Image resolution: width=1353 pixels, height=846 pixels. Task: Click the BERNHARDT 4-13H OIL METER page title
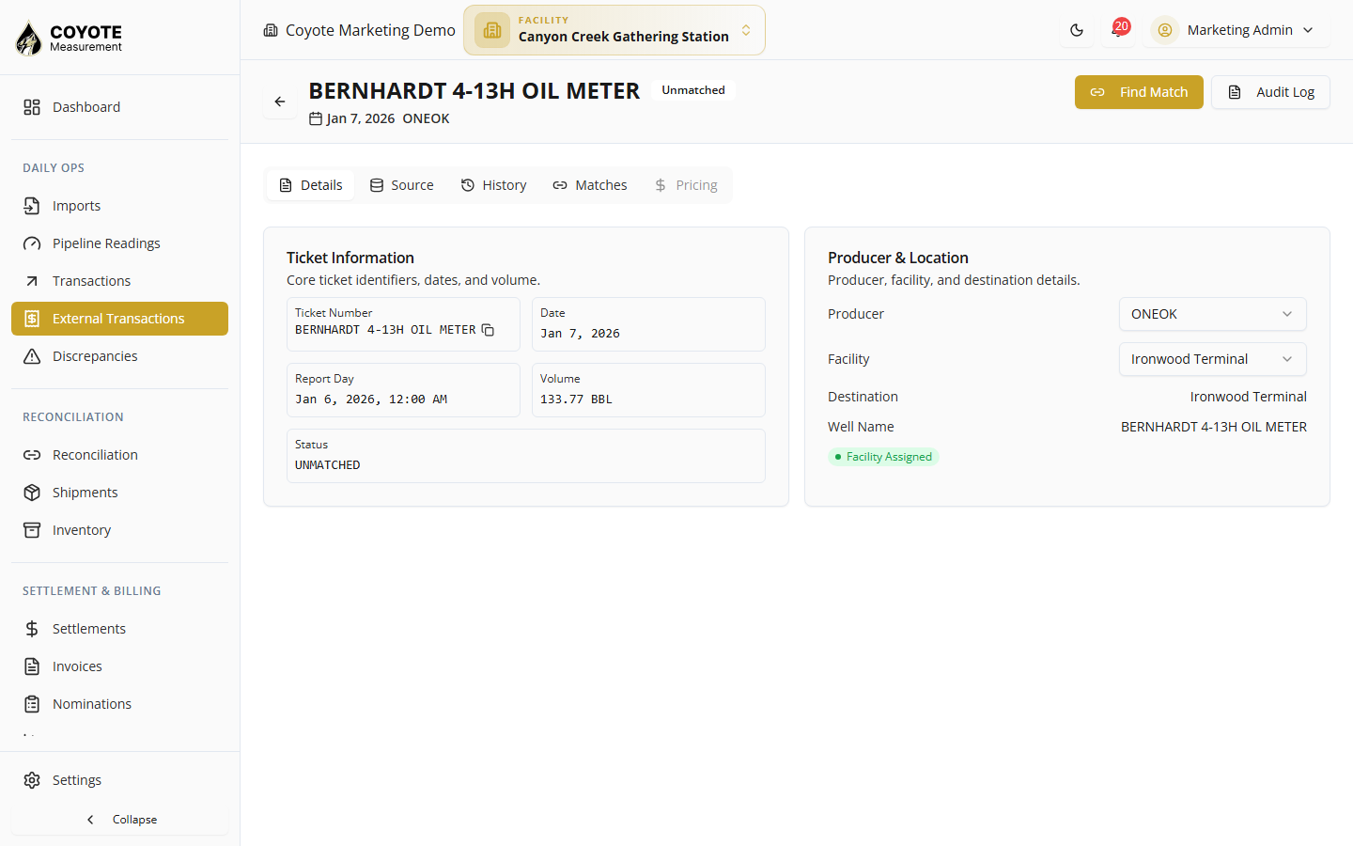474,91
